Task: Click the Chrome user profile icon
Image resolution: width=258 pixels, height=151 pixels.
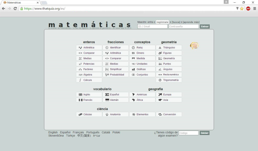Action: click(x=226, y=2)
